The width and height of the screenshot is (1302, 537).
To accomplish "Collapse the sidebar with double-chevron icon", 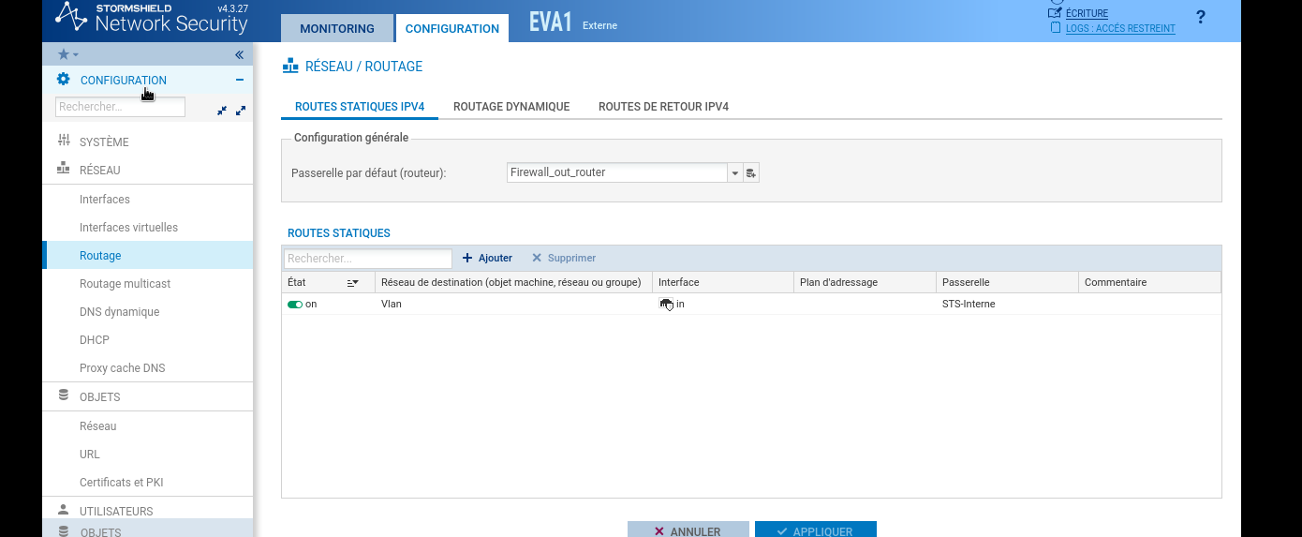I will [x=239, y=55].
